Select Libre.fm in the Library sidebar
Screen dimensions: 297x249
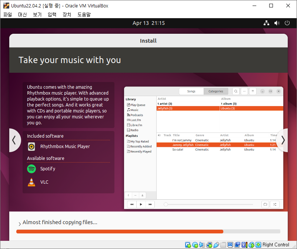134,125
